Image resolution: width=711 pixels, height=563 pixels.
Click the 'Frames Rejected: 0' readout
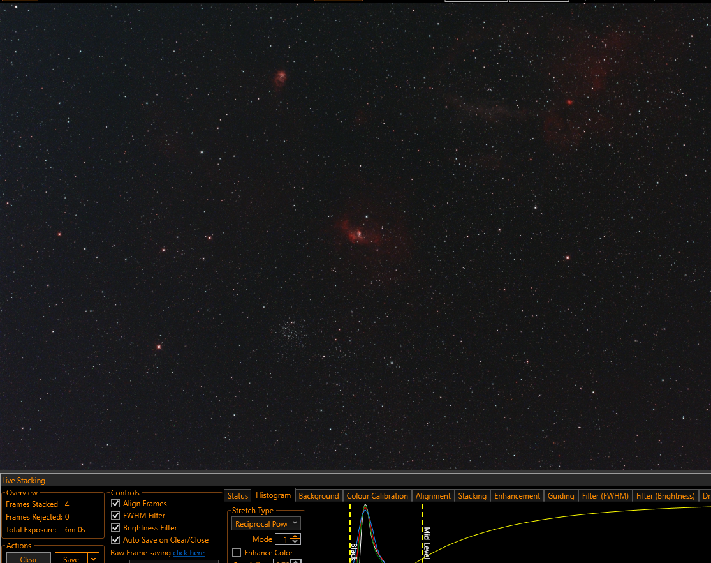pos(38,516)
